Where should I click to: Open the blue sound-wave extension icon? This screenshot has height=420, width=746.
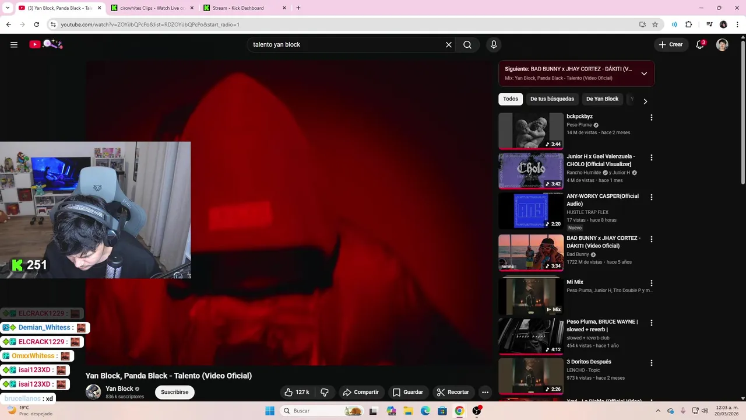674,24
